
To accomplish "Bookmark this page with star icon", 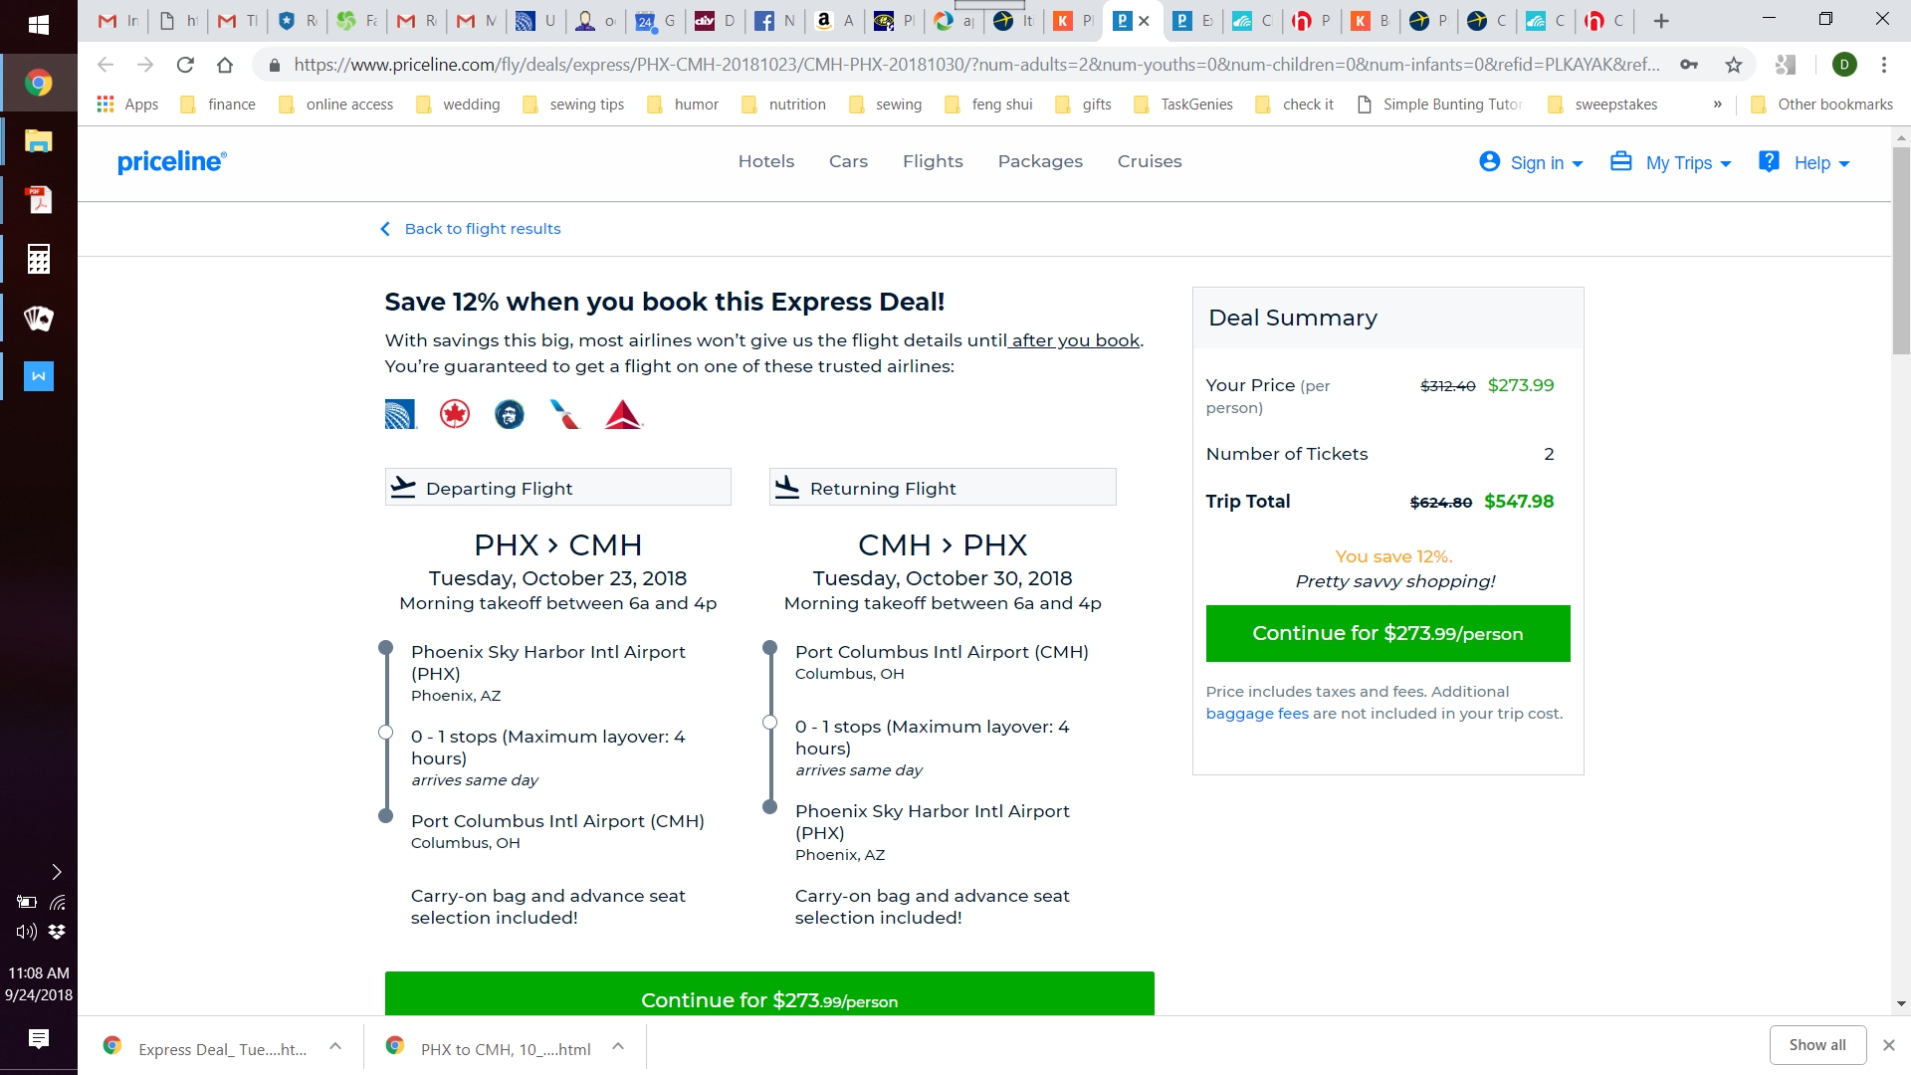I will [1734, 65].
